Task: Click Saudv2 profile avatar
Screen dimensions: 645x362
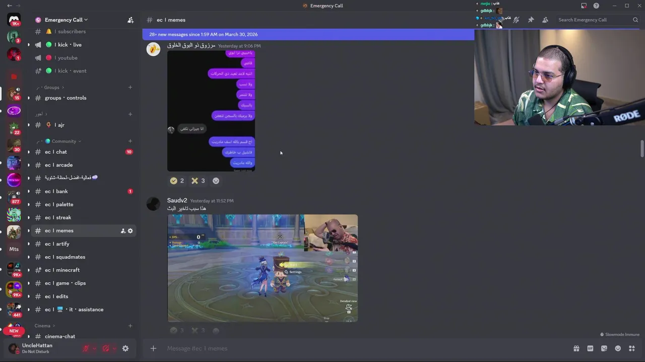Action: 153,204
